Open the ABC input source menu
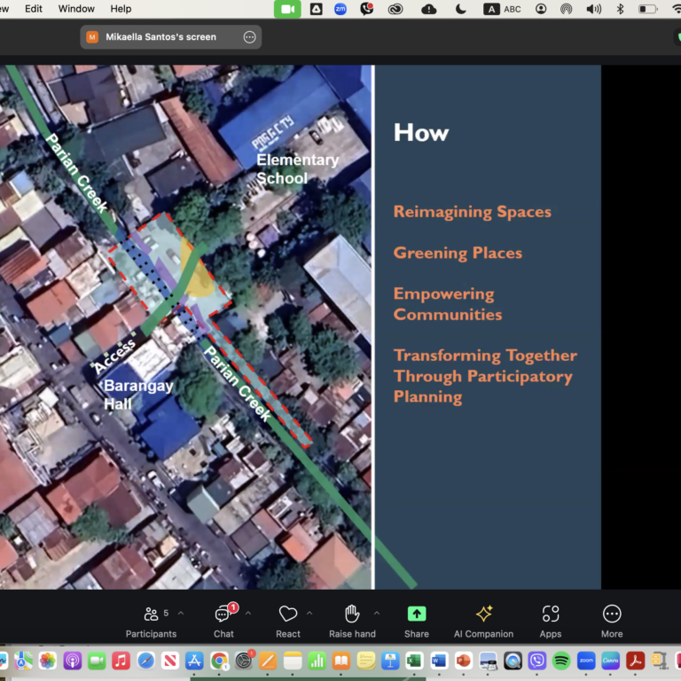Screen dimensions: 681x681 point(503,9)
